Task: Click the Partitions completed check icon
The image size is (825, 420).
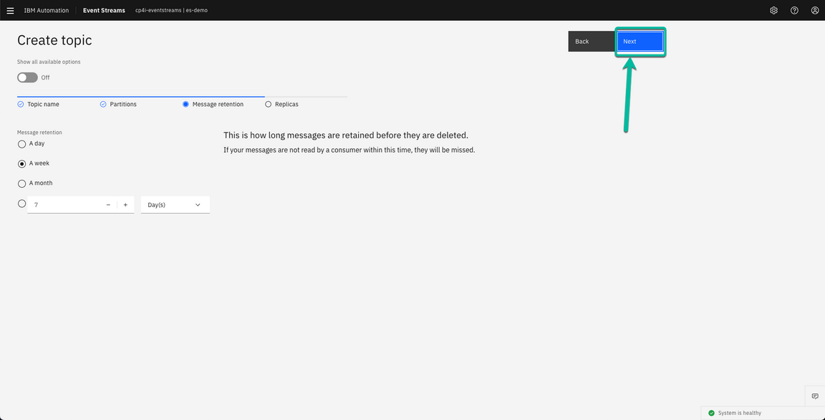Action: (102, 104)
